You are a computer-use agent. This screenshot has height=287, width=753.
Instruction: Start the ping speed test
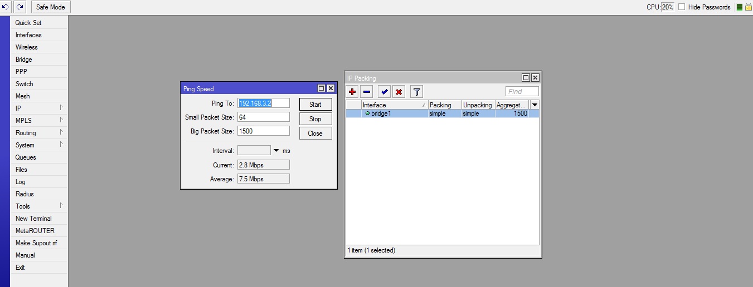[315, 105]
